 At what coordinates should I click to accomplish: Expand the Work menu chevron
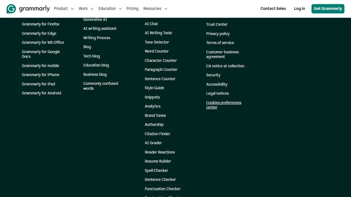(x=92, y=9)
